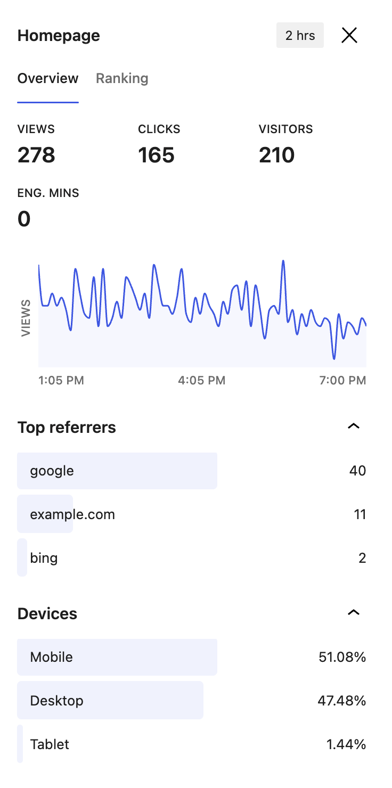Switch to the Ranking tab

[x=122, y=78]
